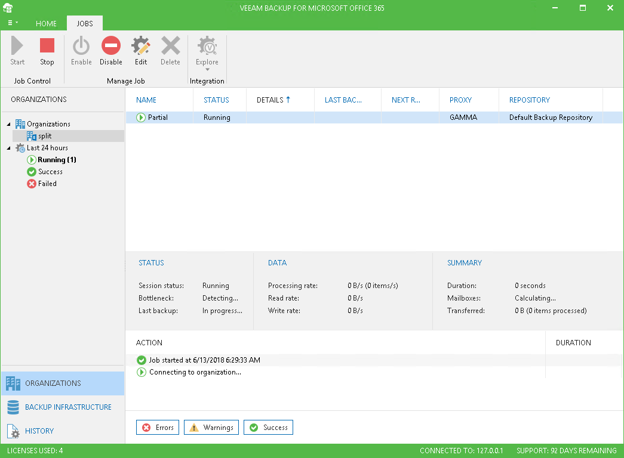Click the green Success checkmark icon in tree
624x458 pixels.
click(32, 172)
